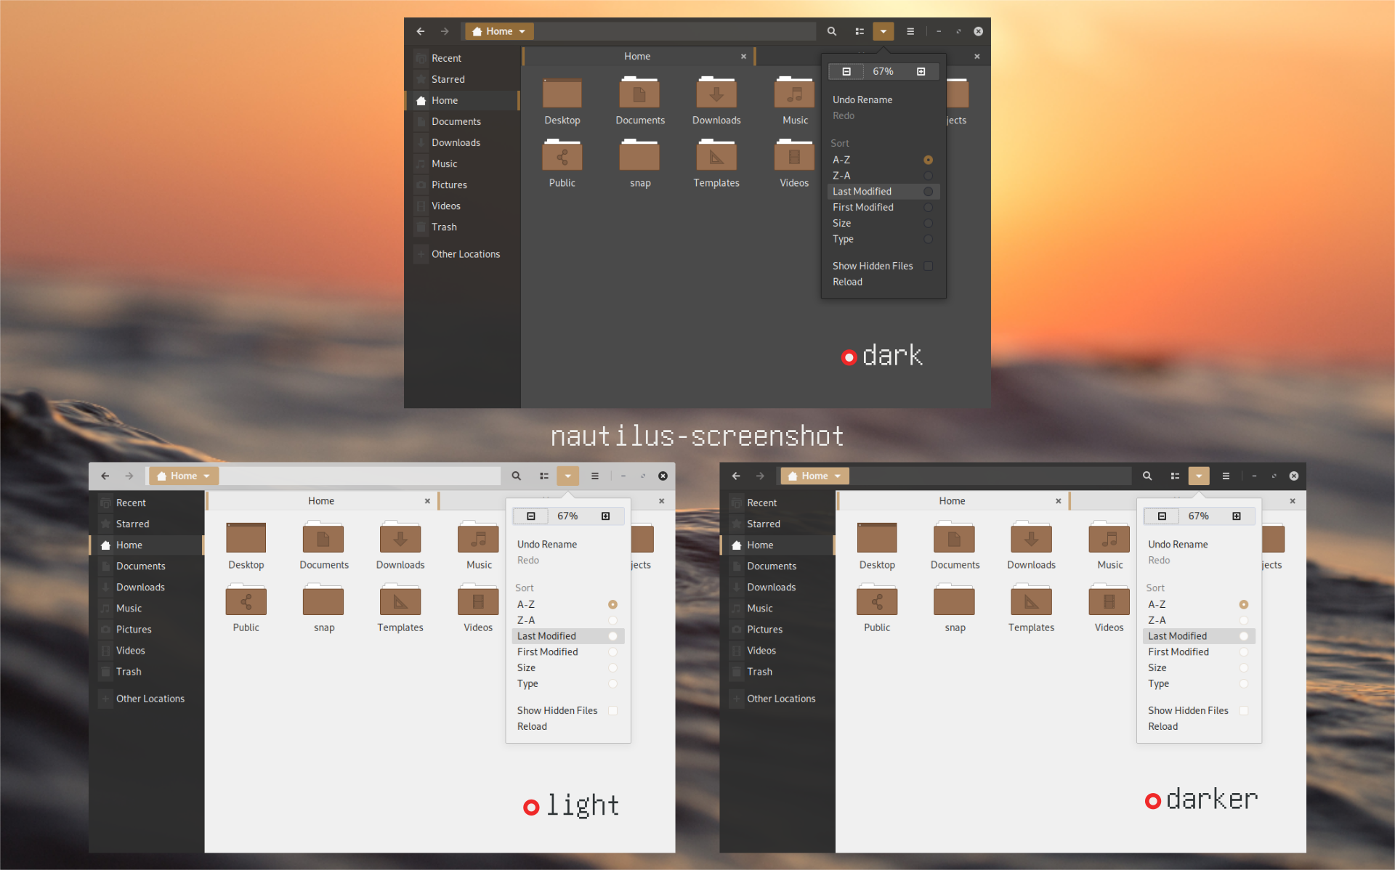Enable Show Hidden Files in the darker window
1395x870 pixels.
(x=1199, y=710)
